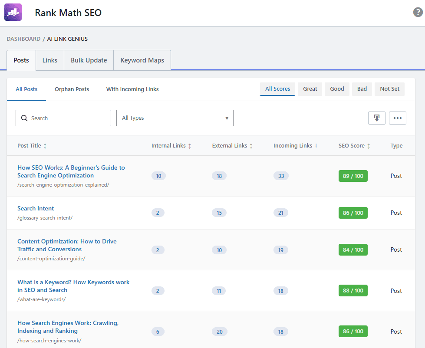Open the Search Intent post
The width and height of the screenshot is (425, 348).
(x=36, y=208)
